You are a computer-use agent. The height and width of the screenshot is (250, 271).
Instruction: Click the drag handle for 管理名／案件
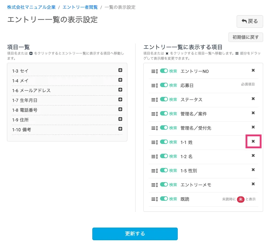click(x=154, y=114)
